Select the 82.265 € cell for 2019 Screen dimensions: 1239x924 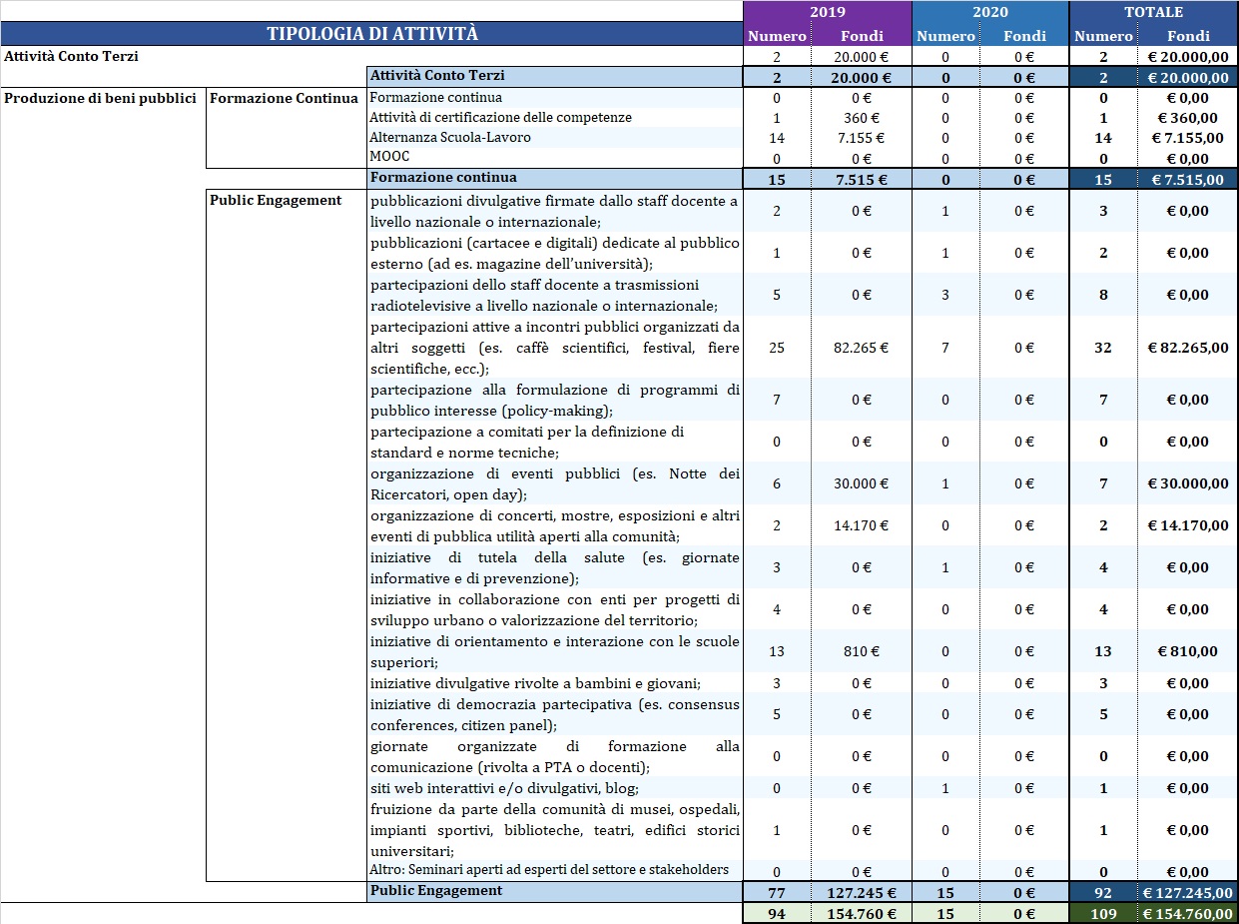[862, 348]
